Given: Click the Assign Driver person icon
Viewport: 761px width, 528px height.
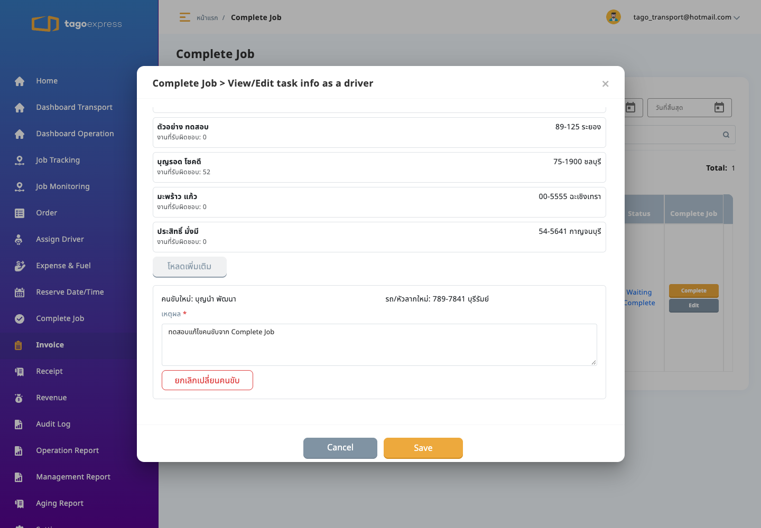Looking at the screenshot, I should coord(19,239).
